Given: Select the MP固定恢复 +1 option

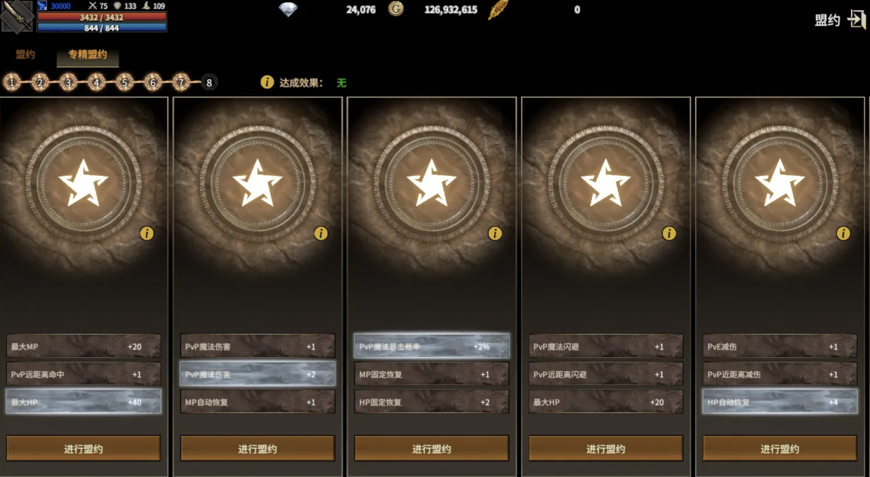Looking at the screenshot, I should coord(431,374).
